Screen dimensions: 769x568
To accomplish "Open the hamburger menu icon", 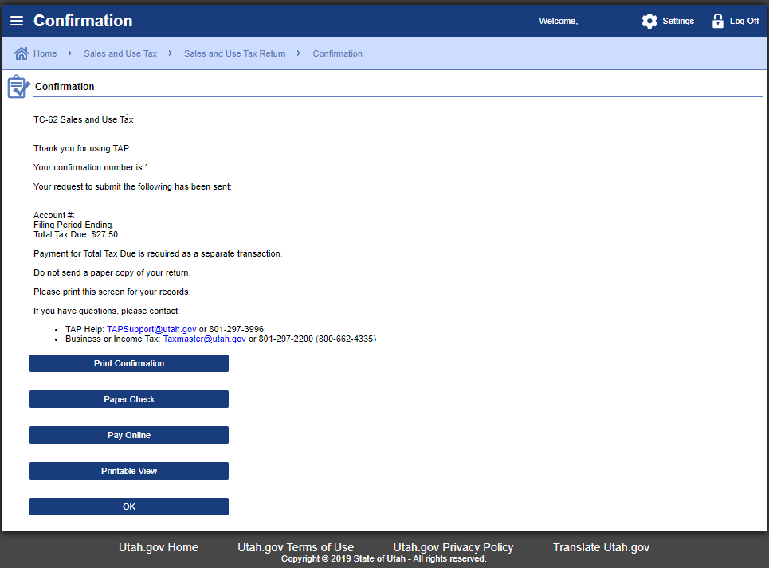I will [x=17, y=21].
